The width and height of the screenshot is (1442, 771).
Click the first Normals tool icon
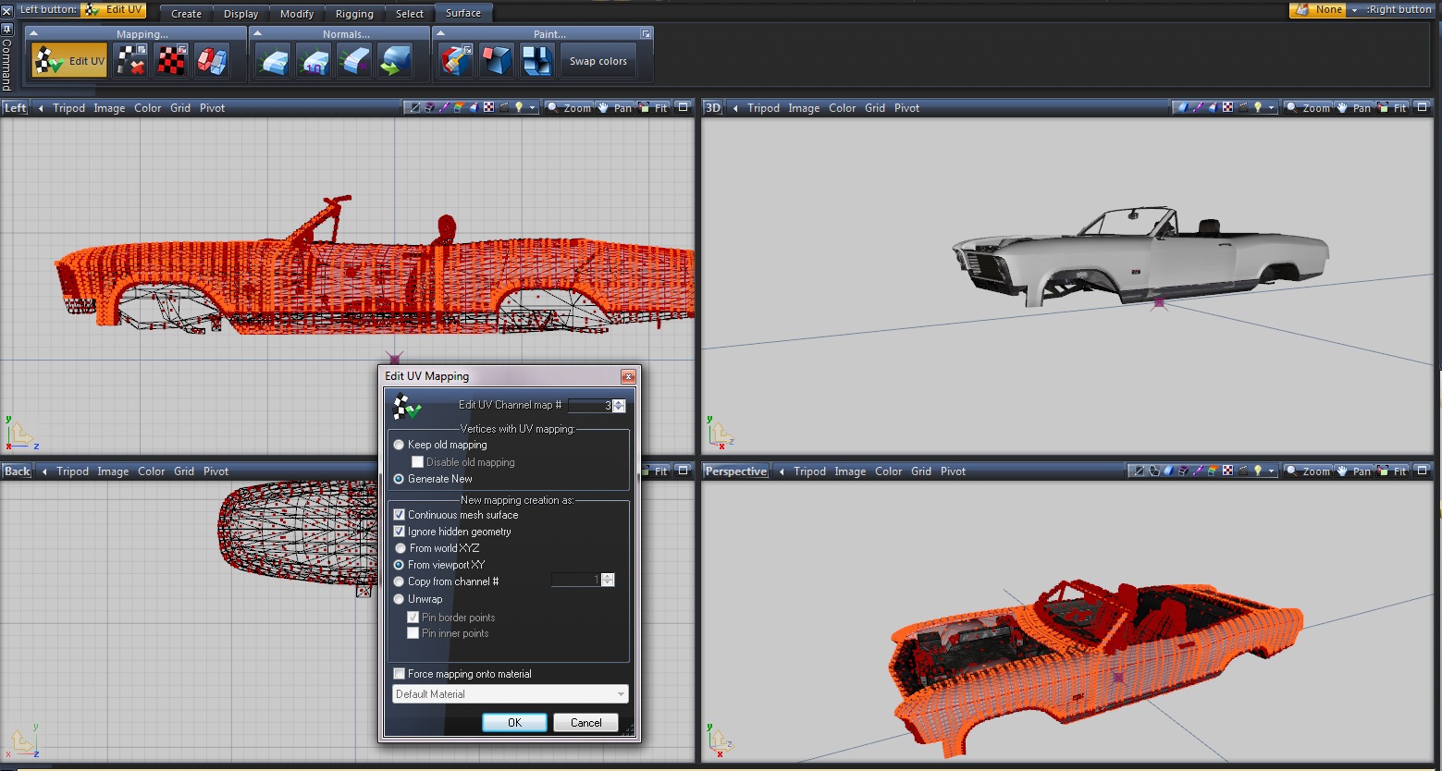(x=274, y=62)
